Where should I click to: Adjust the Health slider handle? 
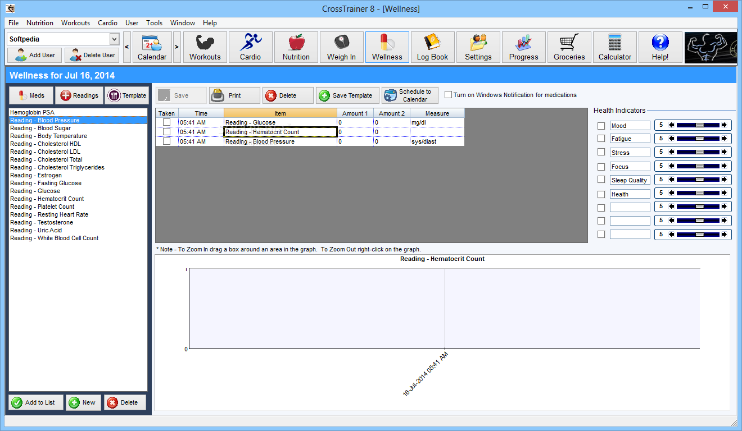pos(699,194)
